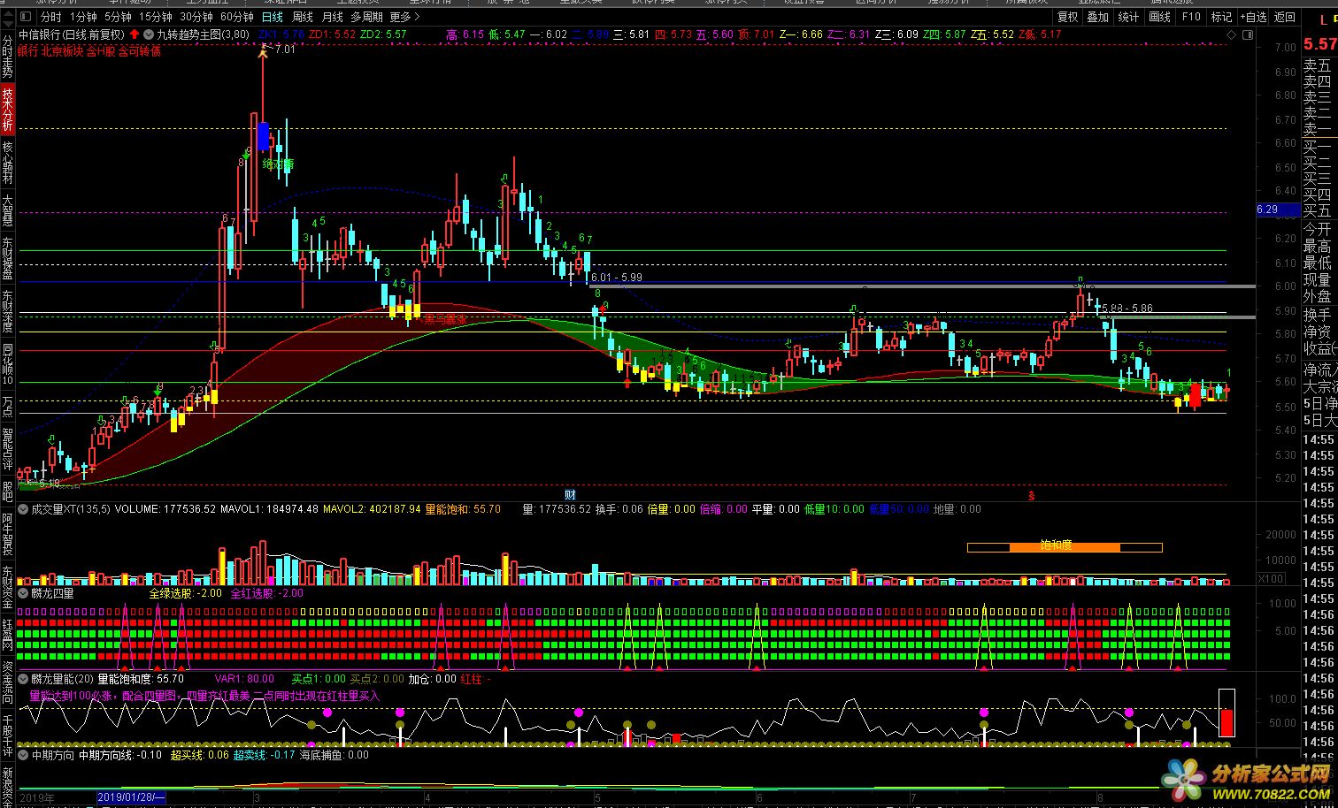Click the diamond icon in chart header

pyautogui.click(x=1232, y=34)
